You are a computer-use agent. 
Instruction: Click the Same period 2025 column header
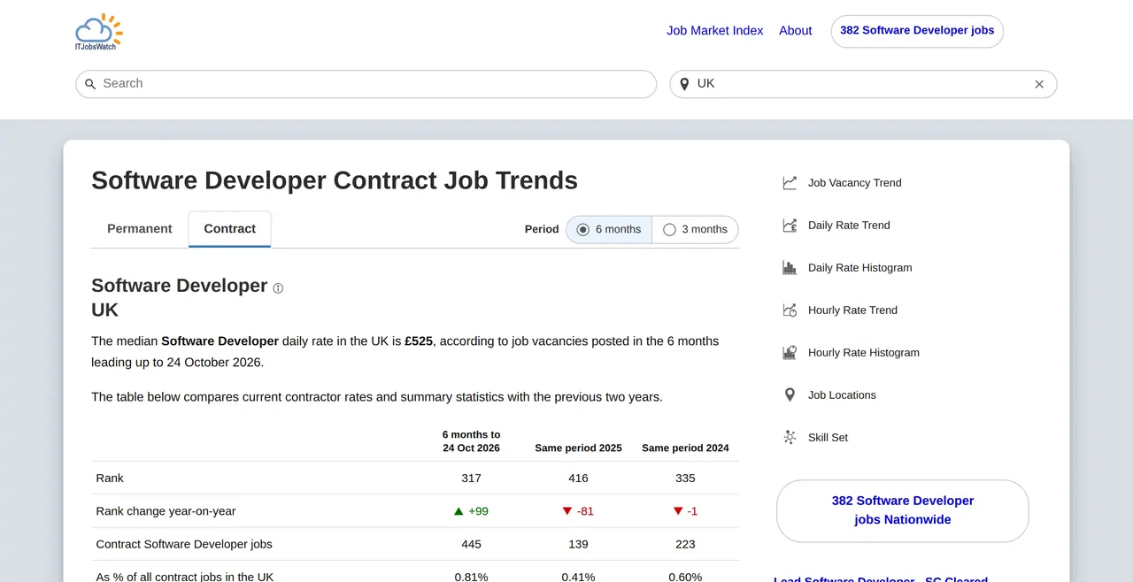coord(578,448)
